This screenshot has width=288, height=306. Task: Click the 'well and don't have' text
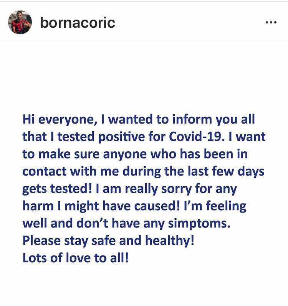(81, 223)
